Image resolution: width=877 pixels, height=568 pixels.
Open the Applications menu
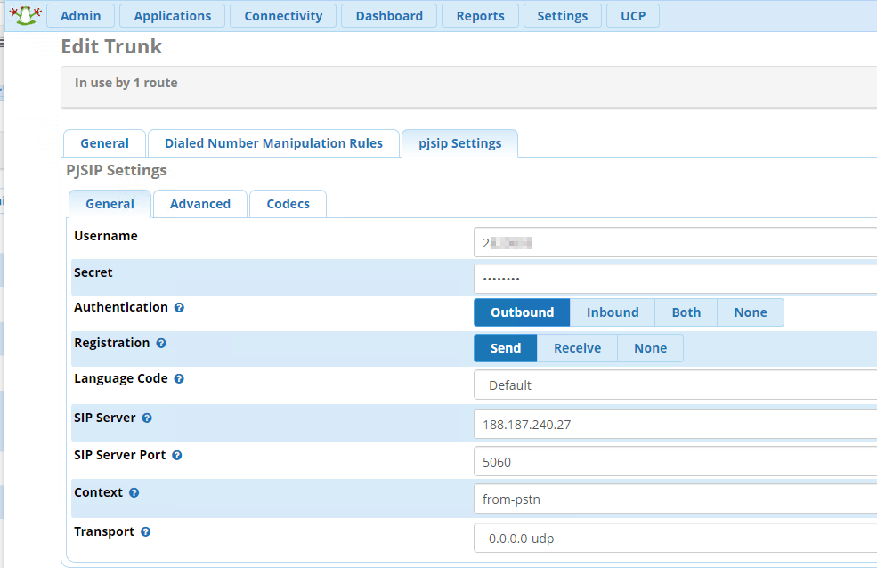tap(173, 16)
